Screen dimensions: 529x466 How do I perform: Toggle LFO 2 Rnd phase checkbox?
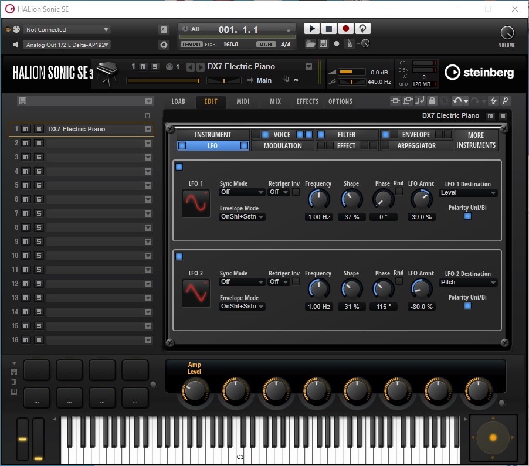pos(399,281)
